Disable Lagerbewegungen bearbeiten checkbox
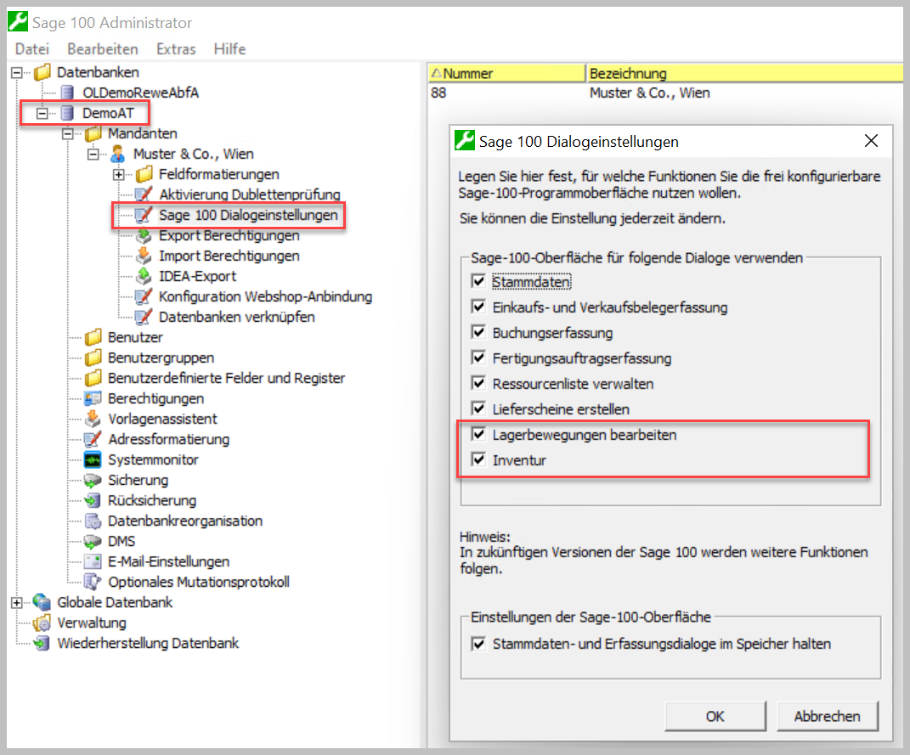The height and width of the screenshot is (755, 910). [478, 435]
